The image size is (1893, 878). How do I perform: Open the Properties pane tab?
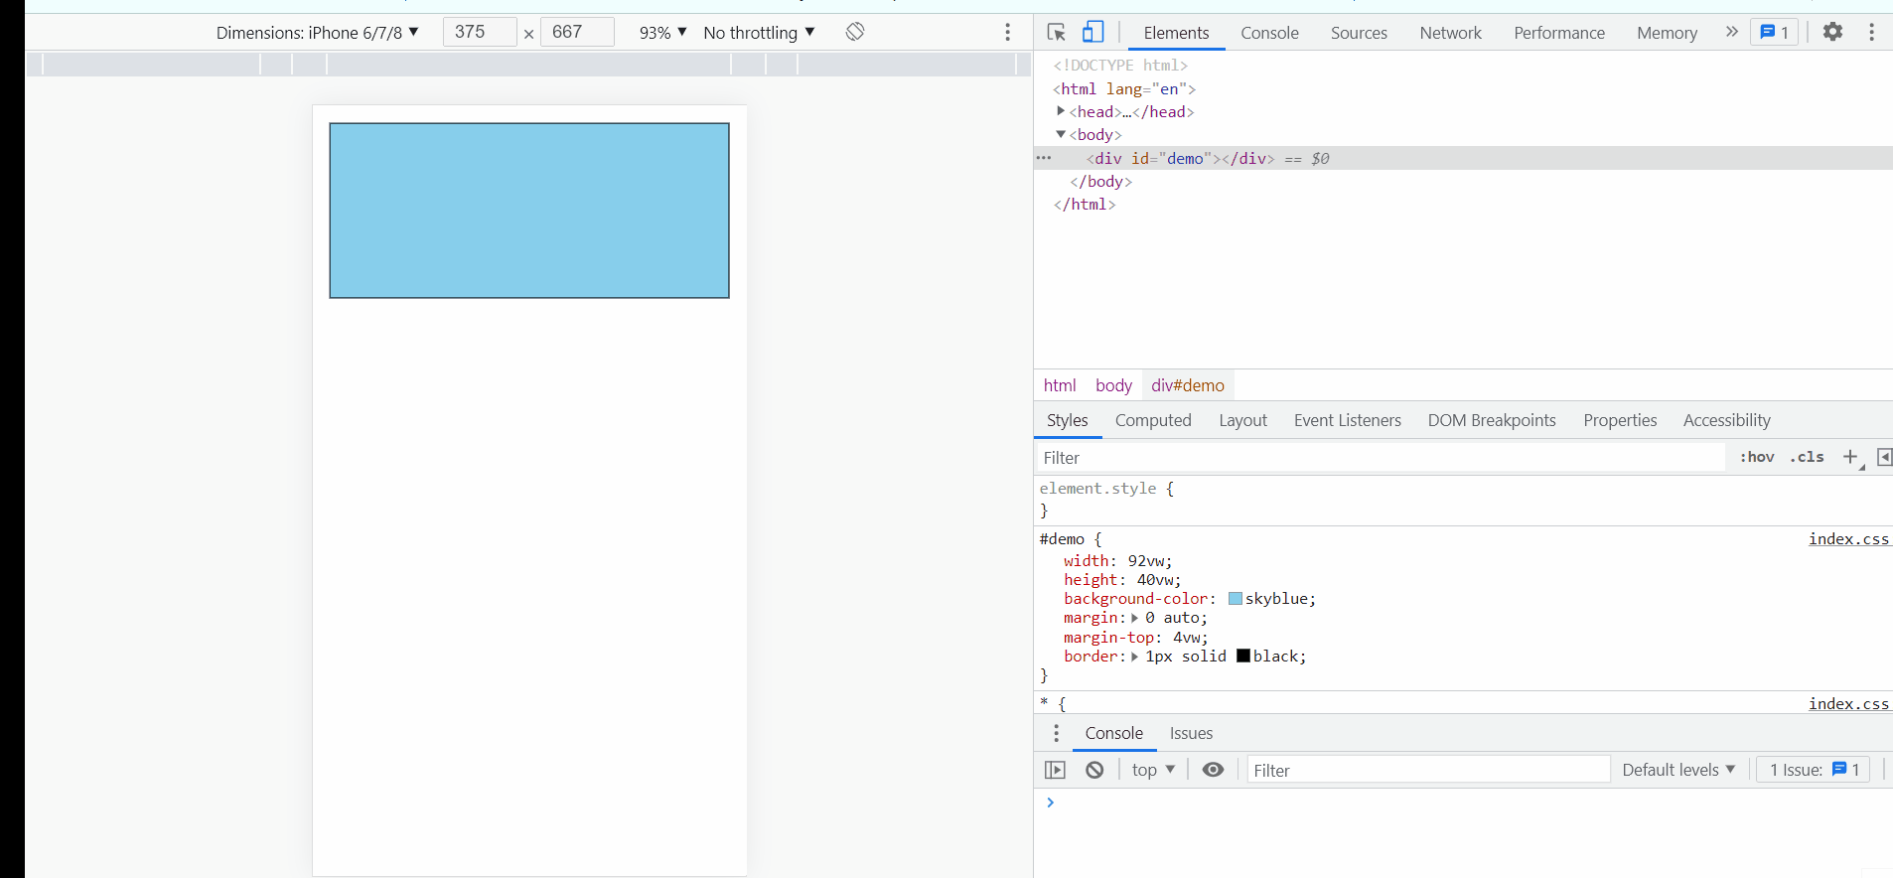(x=1620, y=420)
